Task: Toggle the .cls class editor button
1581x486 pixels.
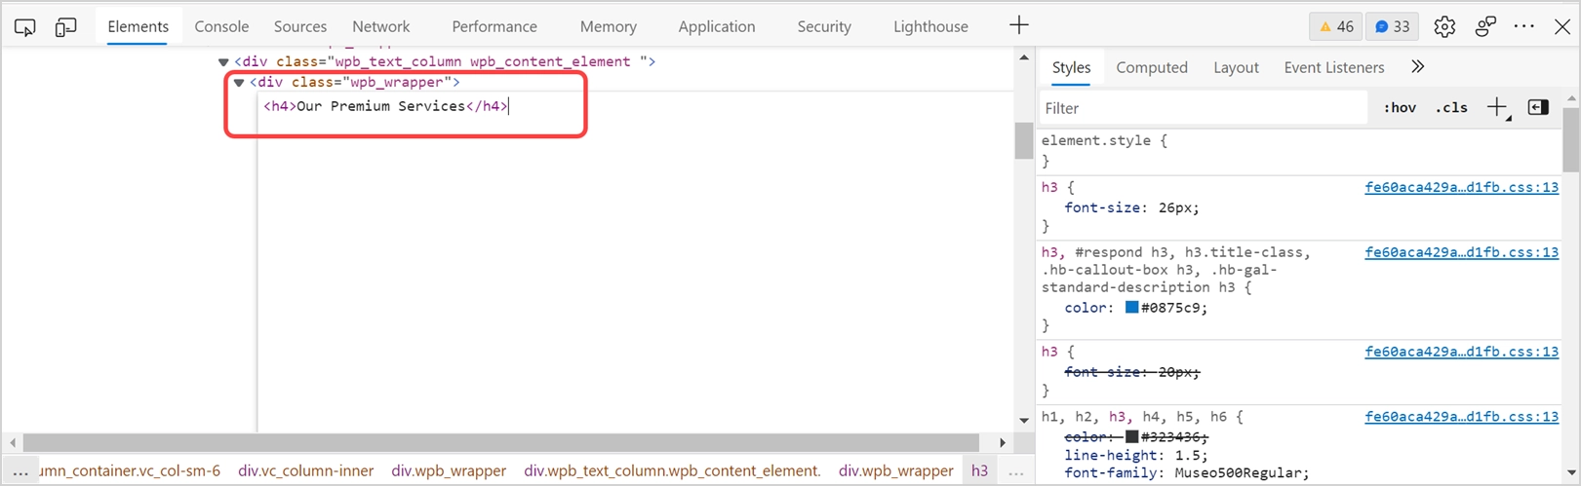Action: (1451, 108)
